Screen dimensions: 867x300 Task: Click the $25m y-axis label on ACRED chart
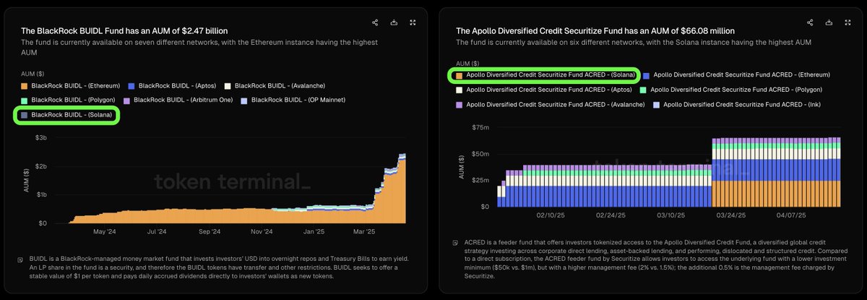[x=480, y=180]
